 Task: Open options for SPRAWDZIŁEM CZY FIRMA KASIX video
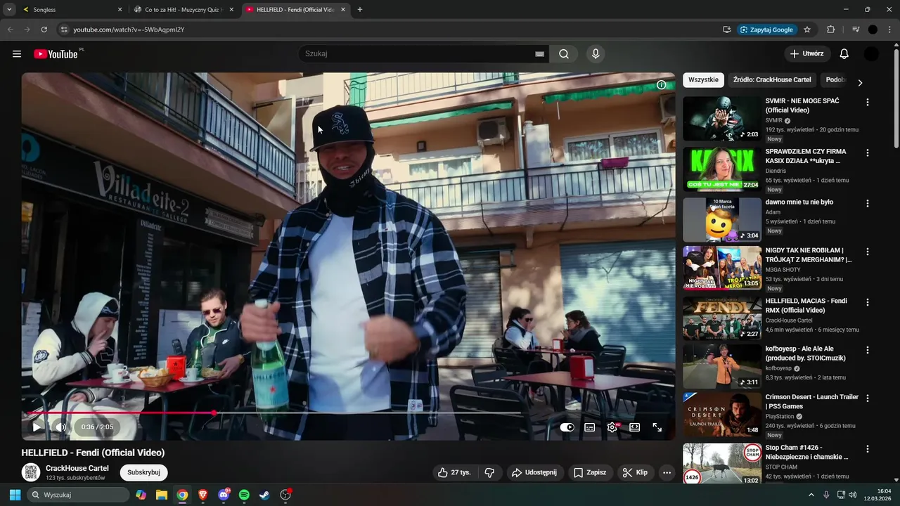(867, 153)
